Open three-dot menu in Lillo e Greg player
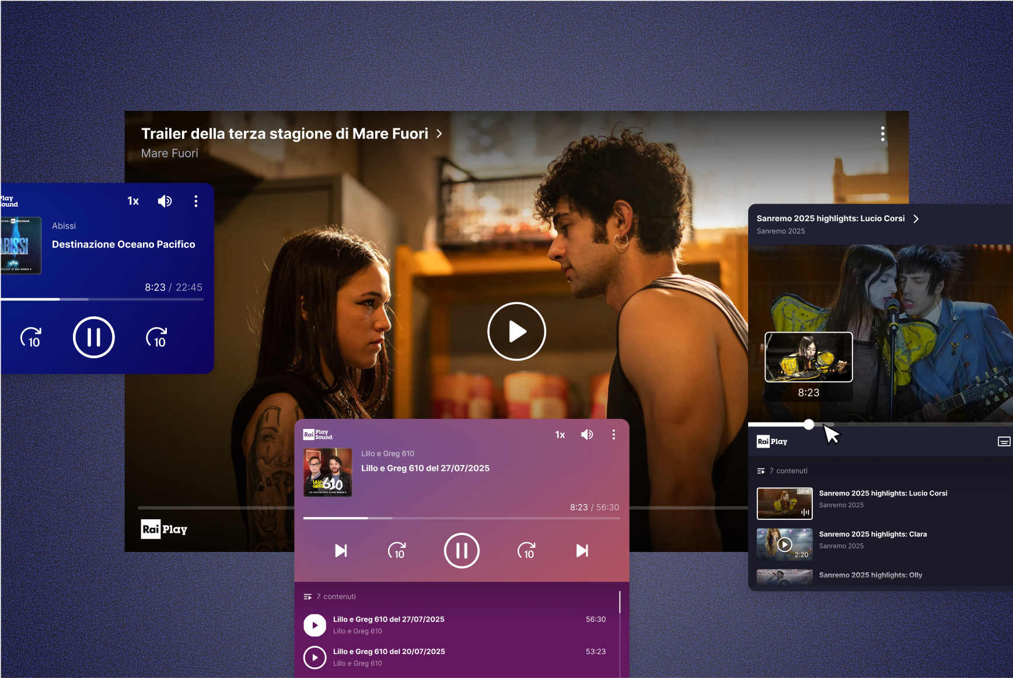1013x678 pixels. click(613, 435)
